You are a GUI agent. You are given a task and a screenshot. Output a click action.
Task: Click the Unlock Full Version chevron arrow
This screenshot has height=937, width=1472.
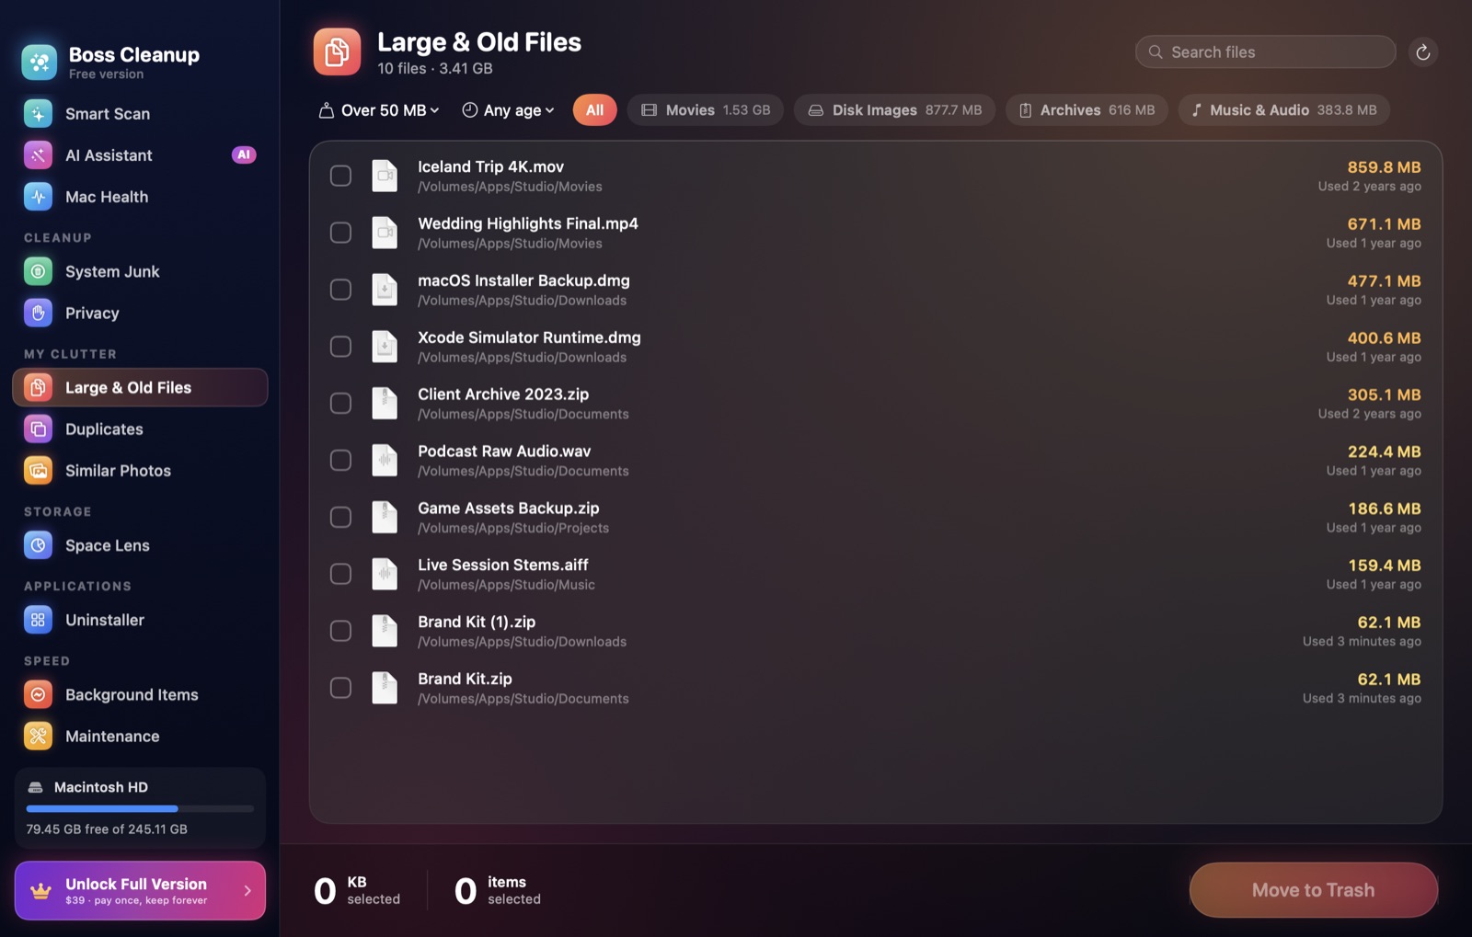coord(247,890)
